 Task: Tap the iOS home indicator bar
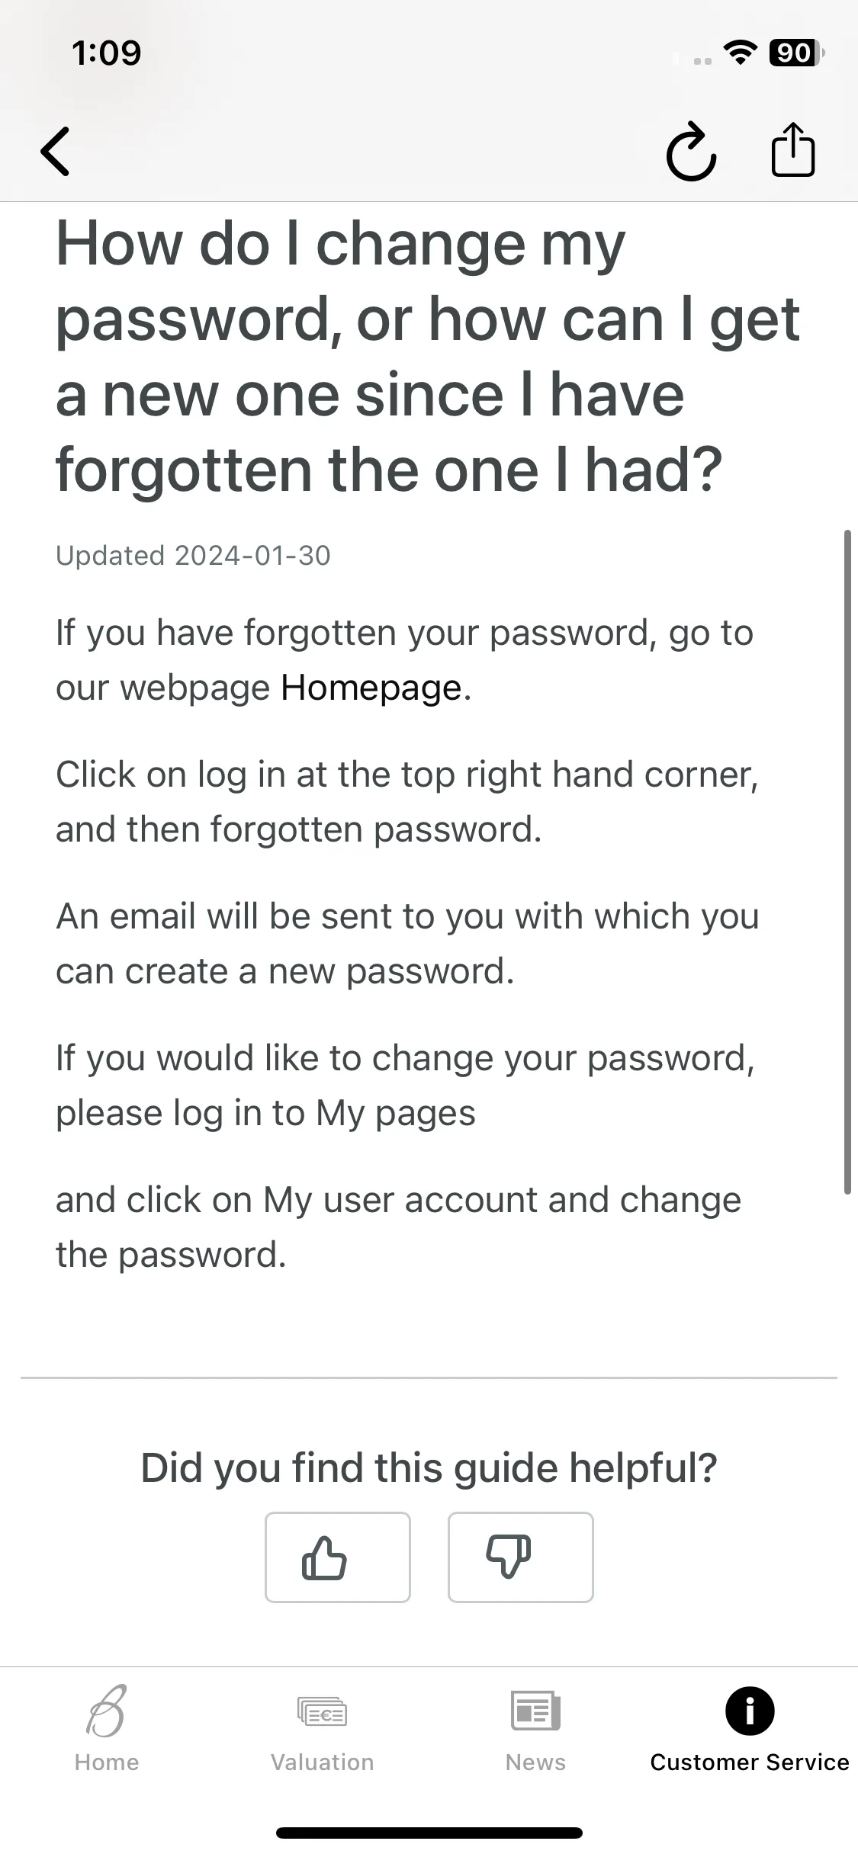(x=429, y=1833)
